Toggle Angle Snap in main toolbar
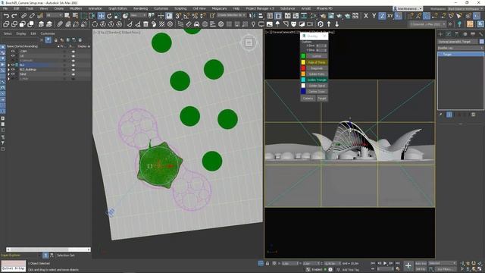 click(186, 15)
